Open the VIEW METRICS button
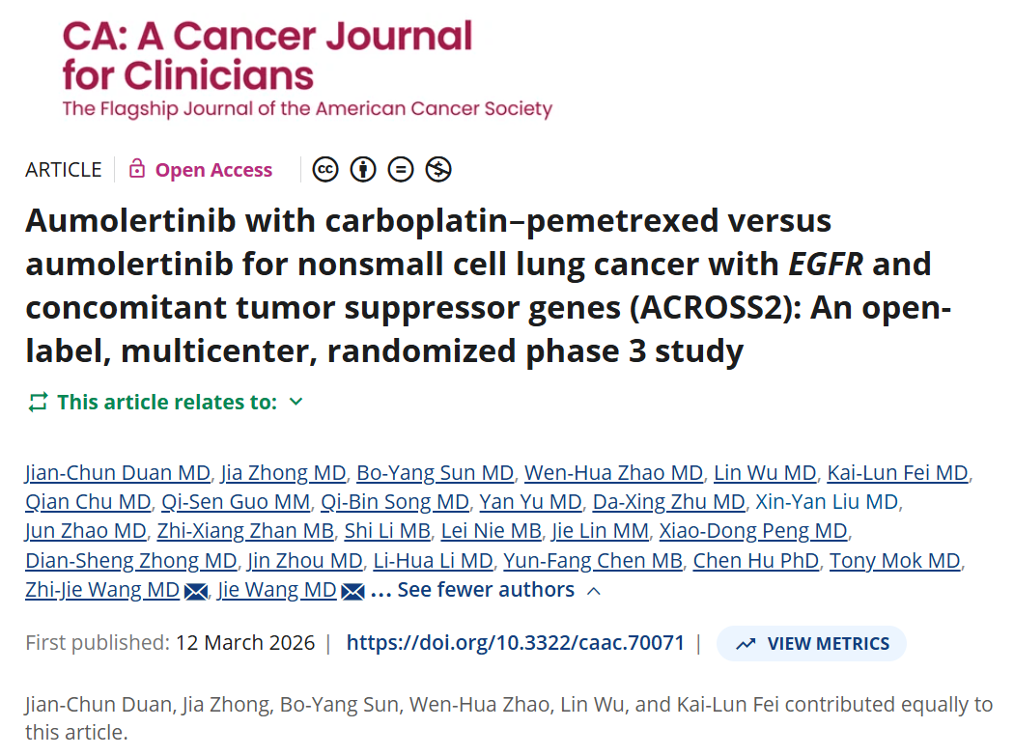Viewport: 1014px width, 756px height. pos(811,643)
